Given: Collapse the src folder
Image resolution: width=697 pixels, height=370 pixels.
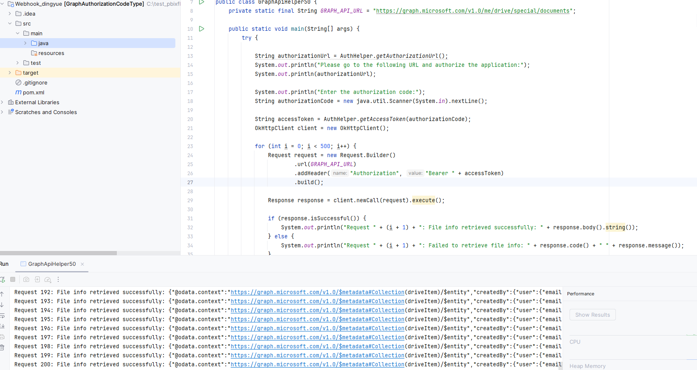Looking at the screenshot, I should [x=9, y=23].
